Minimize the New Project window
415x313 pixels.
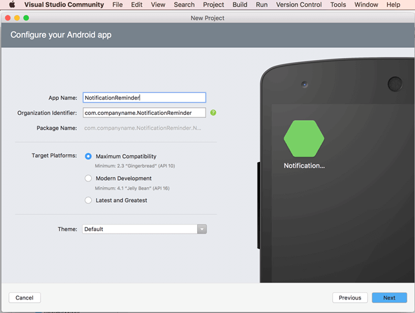click(17, 17)
